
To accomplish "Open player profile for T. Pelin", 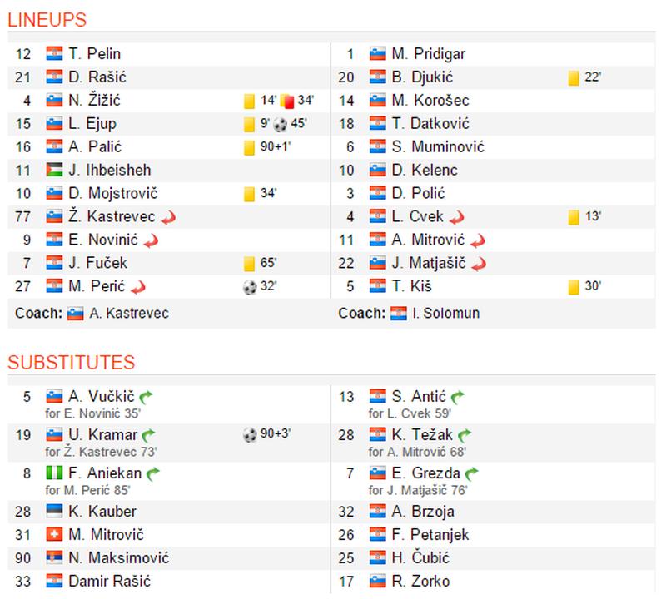I will pyautogui.click(x=96, y=54).
